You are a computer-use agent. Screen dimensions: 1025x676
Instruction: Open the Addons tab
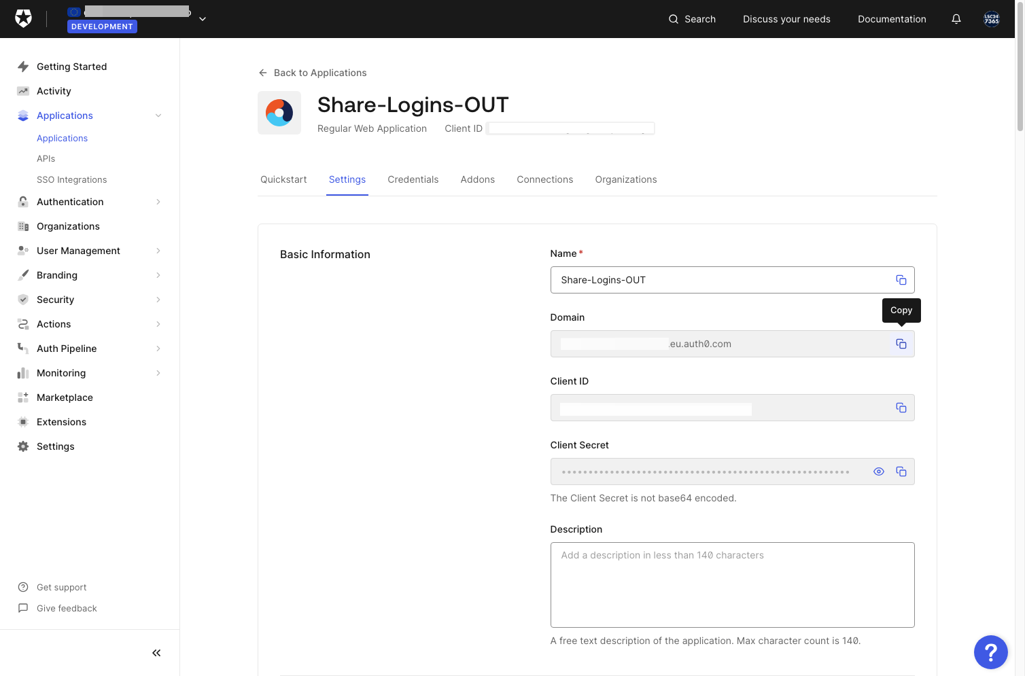tap(478, 179)
